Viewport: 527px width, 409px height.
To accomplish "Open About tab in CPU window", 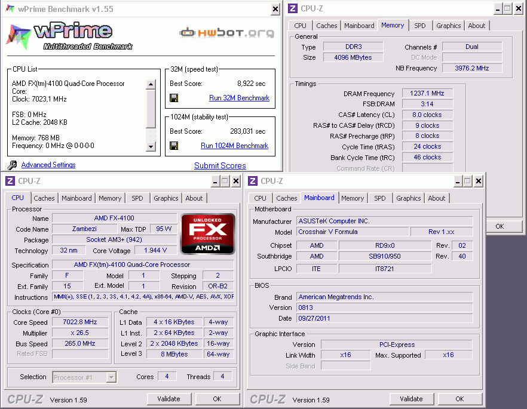I will [194, 198].
